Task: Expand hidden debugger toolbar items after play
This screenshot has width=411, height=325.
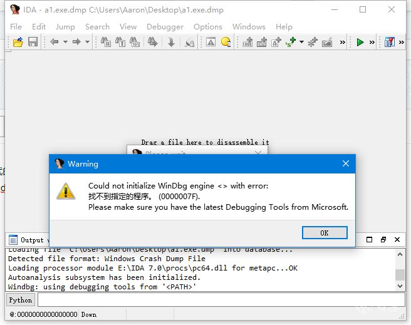Action: click(372, 42)
